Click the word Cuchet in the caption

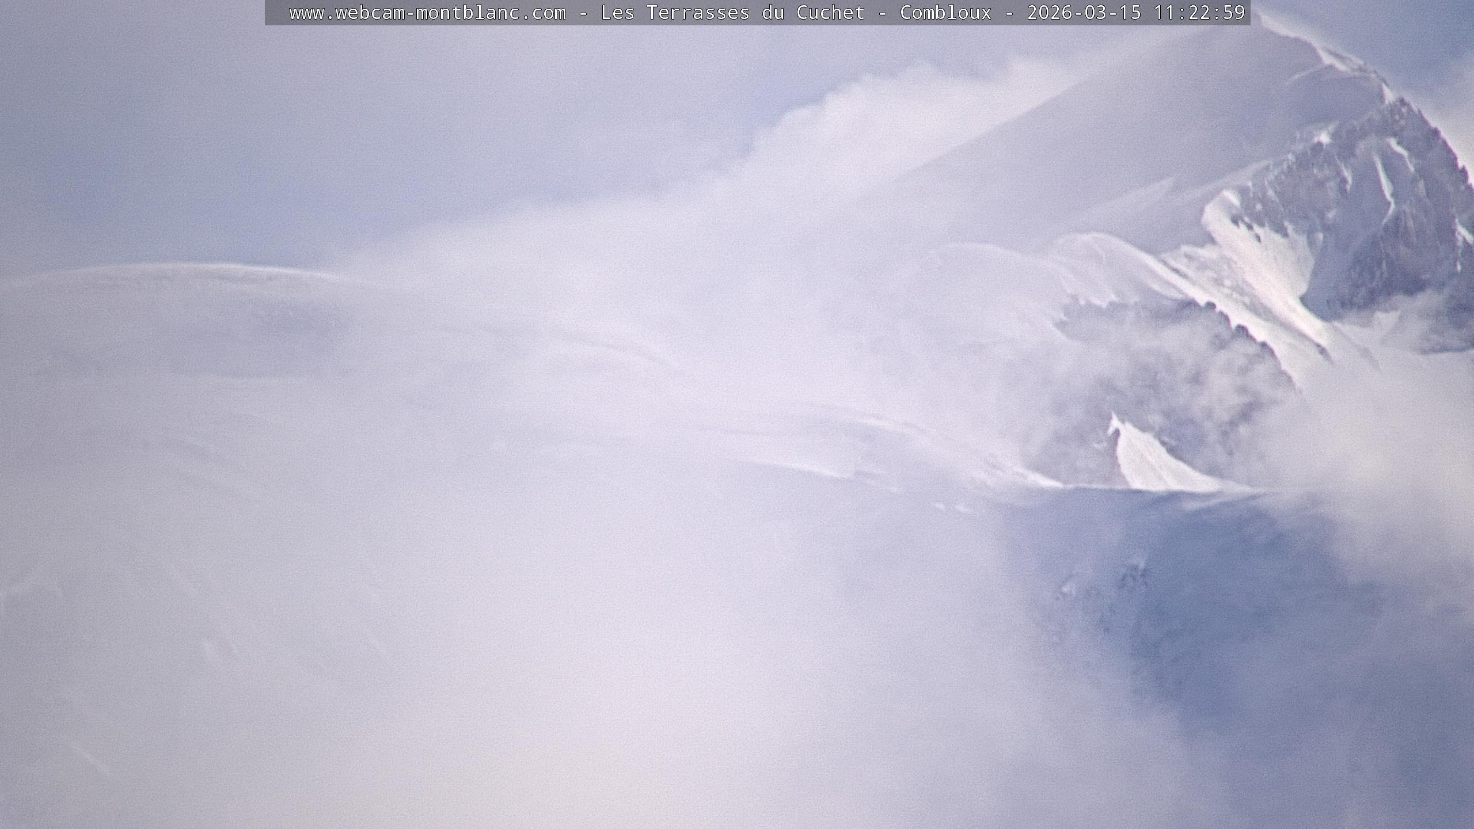click(x=830, y=13)
